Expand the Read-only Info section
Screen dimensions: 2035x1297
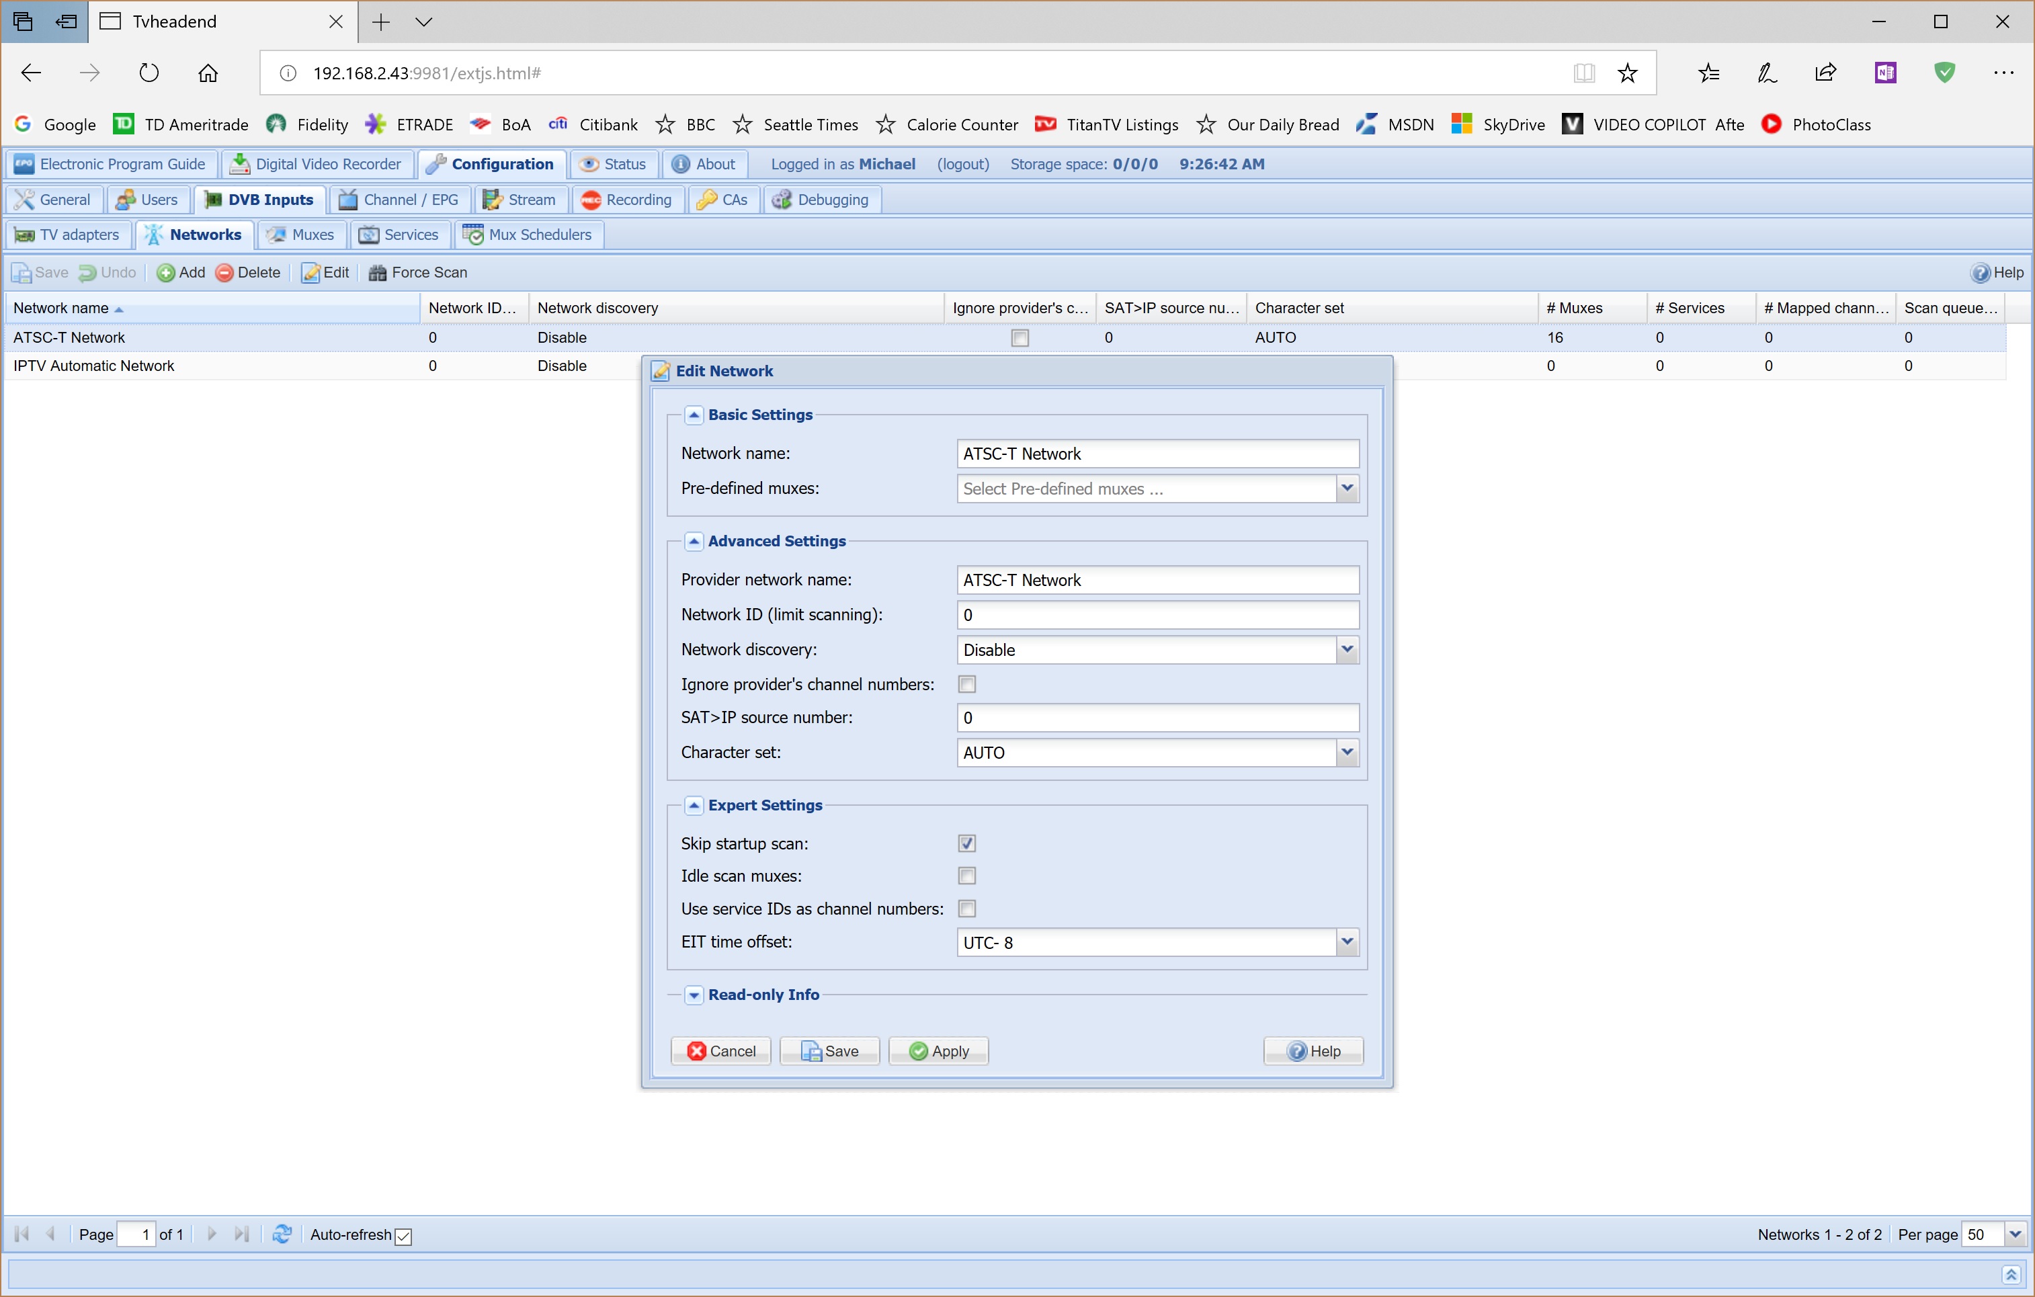[x=694, y=995]
